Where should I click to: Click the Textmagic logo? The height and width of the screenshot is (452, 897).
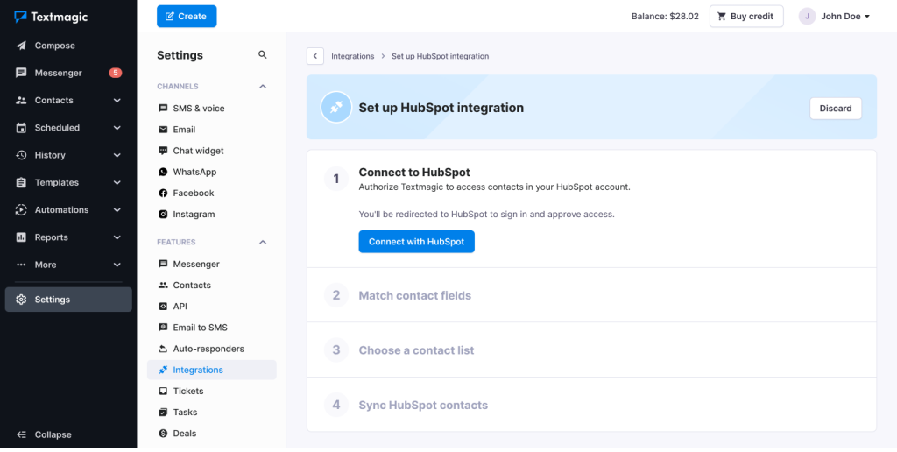[x=51, y=17]
